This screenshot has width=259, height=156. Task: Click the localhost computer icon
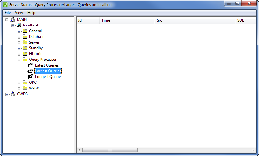click(x=19, y=25)
